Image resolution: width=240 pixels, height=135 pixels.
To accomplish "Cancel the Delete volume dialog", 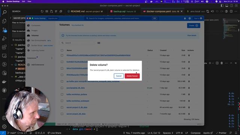I will 118,76.
